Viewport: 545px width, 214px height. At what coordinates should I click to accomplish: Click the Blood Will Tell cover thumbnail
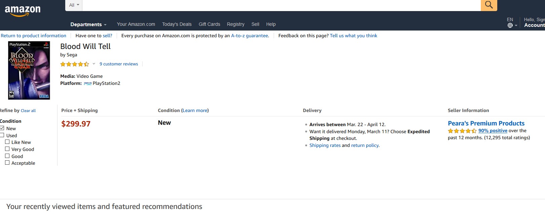coord(29,70)
